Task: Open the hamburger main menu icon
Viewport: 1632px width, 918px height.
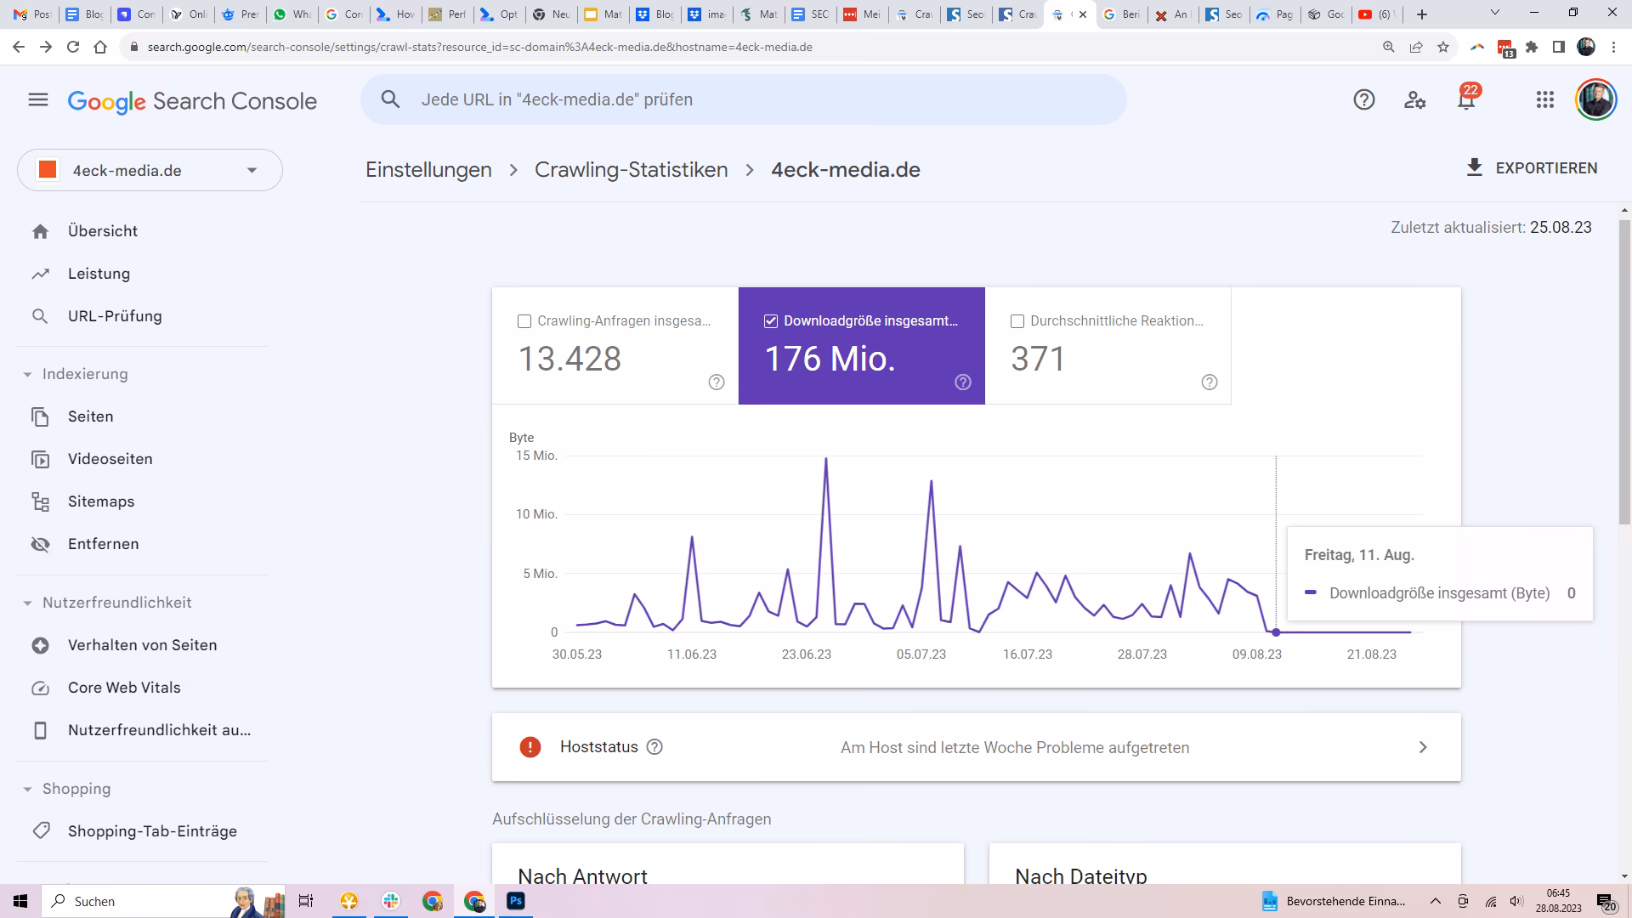Action: [38, 100]
